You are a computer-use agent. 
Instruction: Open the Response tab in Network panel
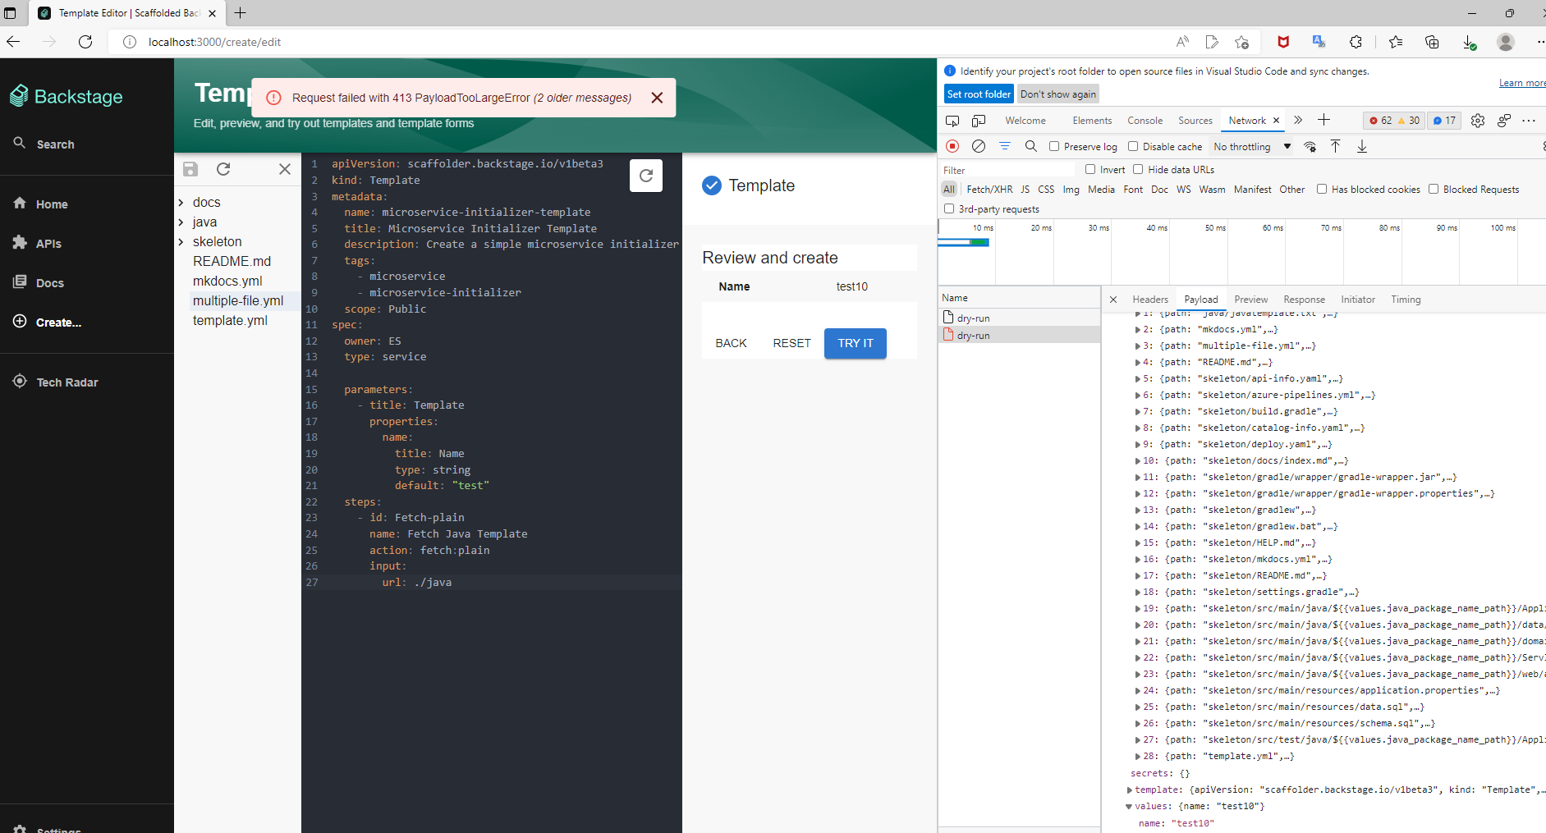pyautogui.click(x=1304, y=300)
